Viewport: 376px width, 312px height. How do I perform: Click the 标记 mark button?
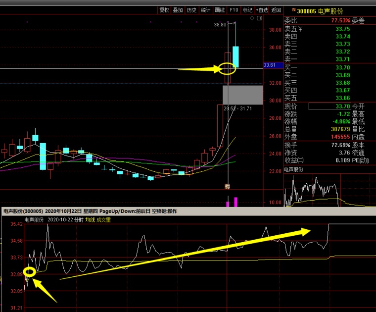247,10
